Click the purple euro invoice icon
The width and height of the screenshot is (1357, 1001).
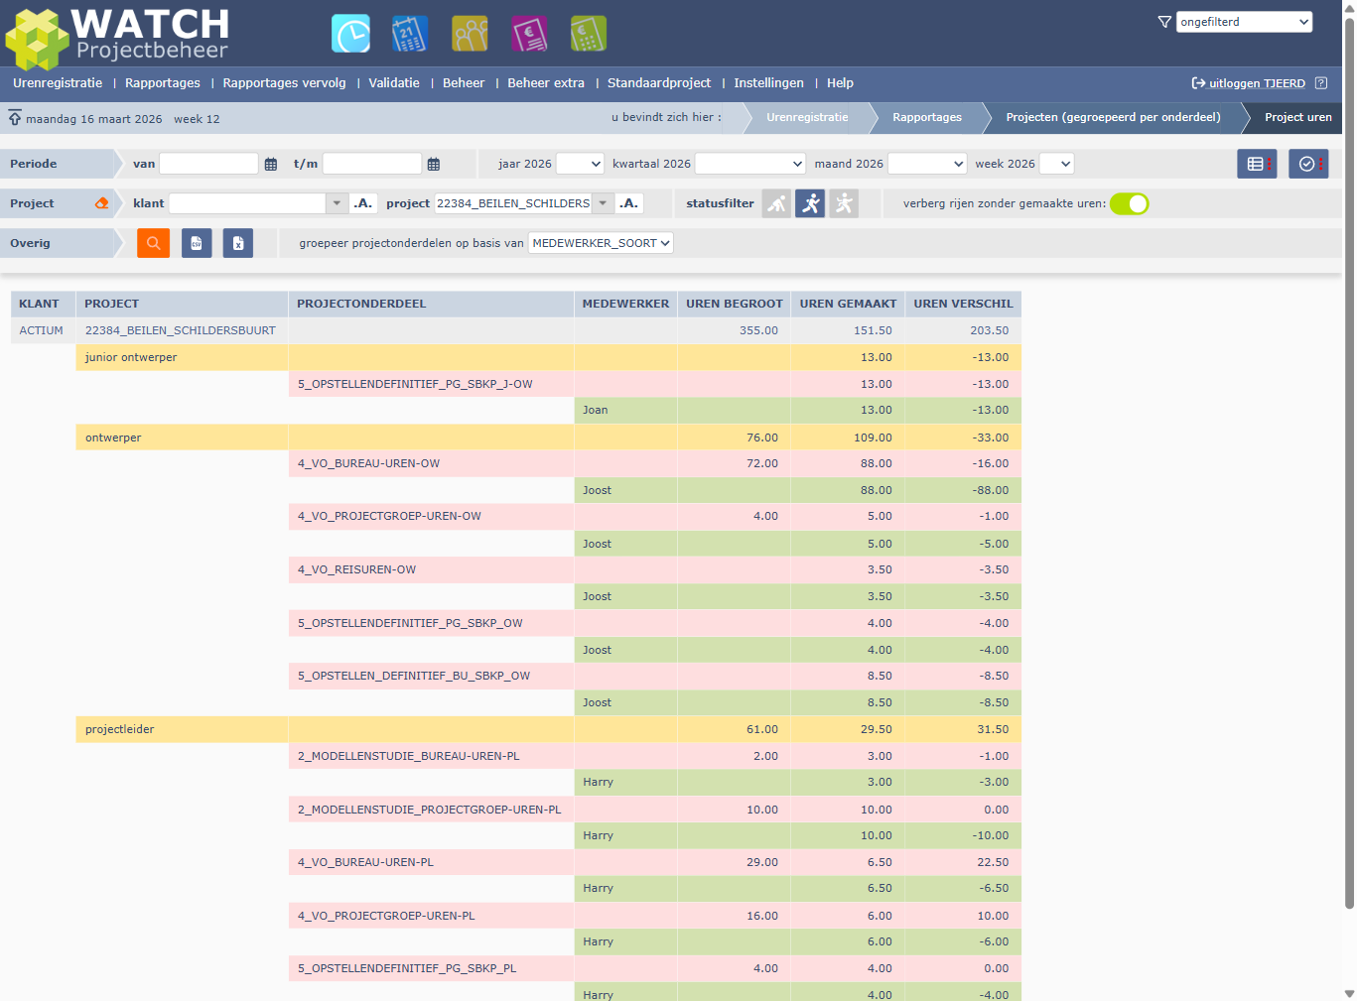529,34
